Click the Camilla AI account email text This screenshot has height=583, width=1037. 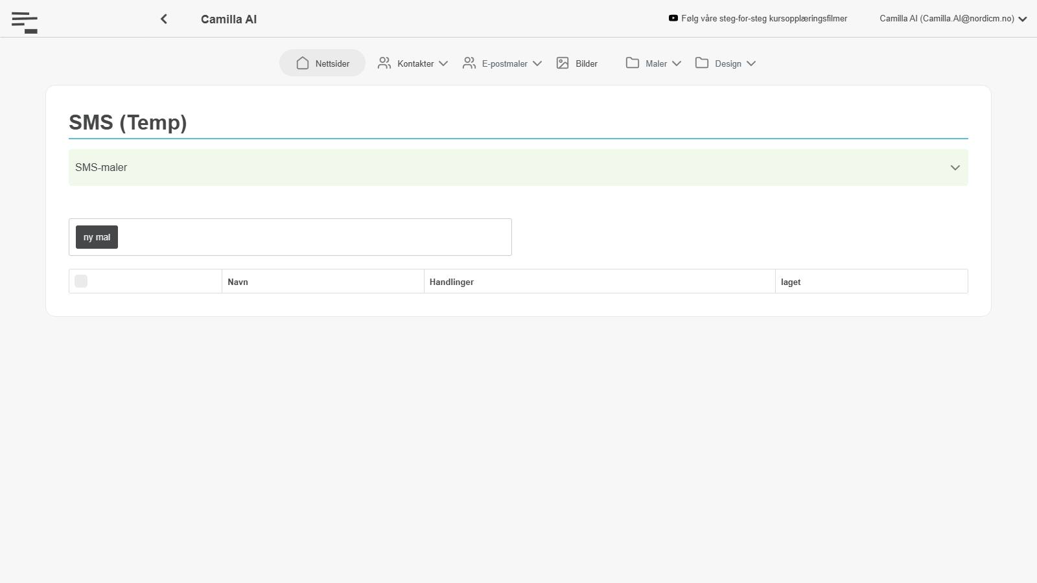click(x=947, y=18)
